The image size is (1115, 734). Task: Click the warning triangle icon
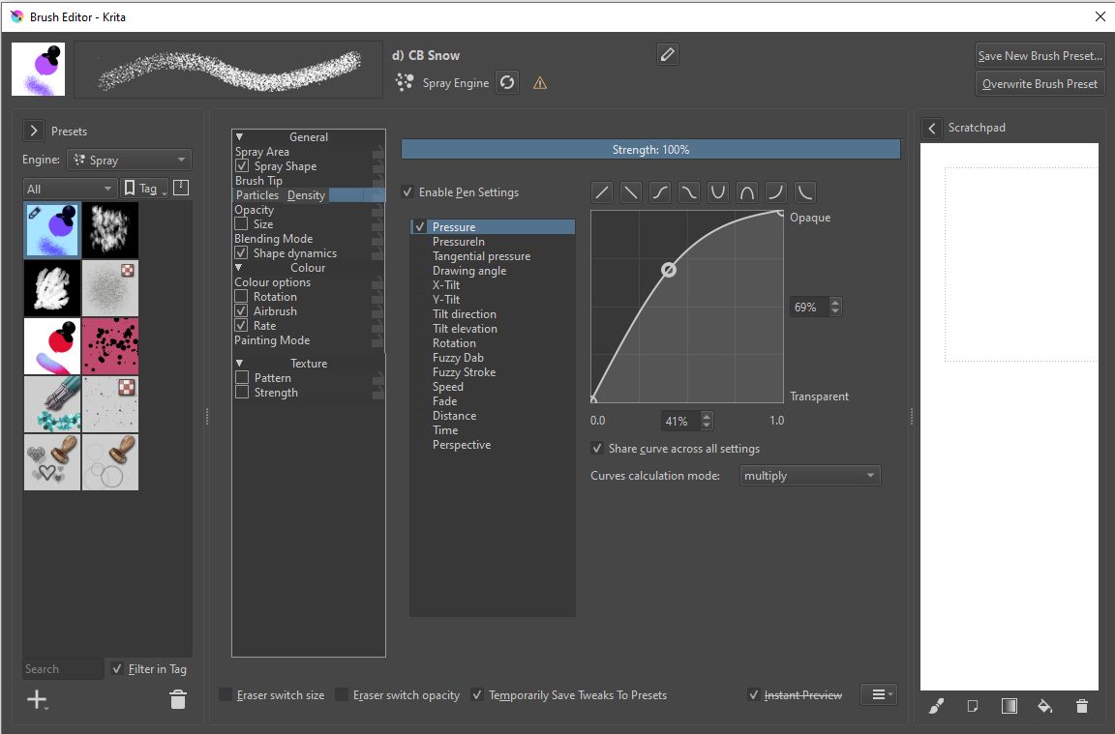coord(540,83)
